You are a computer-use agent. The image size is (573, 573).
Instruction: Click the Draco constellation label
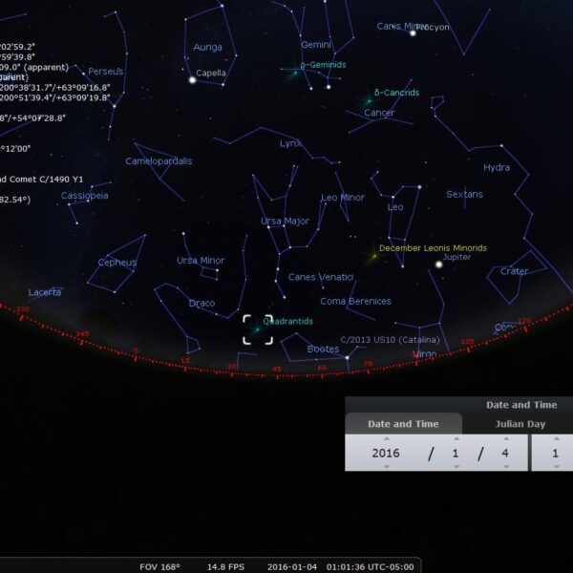coord(202,303)
